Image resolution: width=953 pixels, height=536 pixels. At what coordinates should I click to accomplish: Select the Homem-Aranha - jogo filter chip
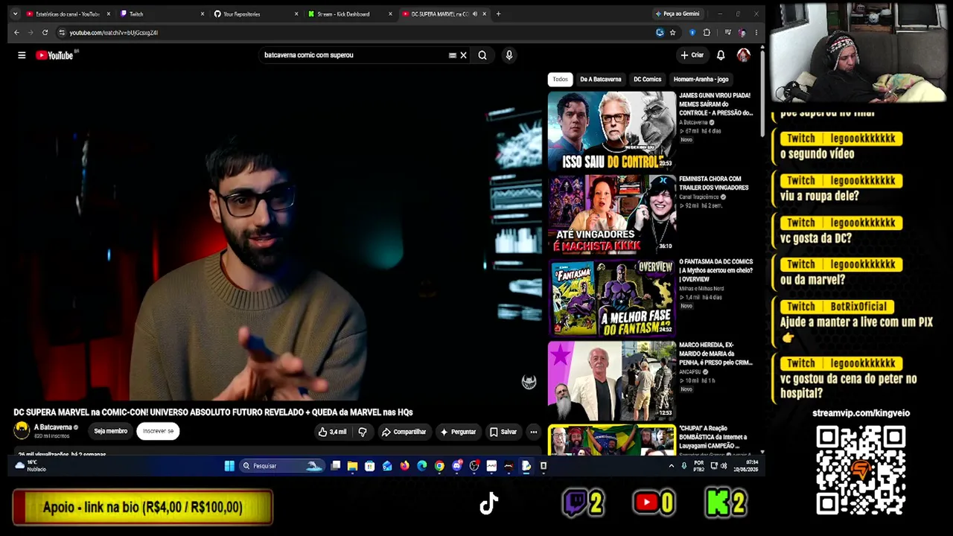click(x=701, y=79)
